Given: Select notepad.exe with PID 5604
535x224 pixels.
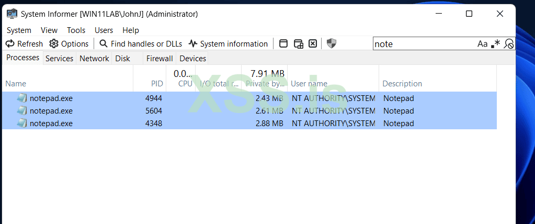Looking at the screenshot, I should click(249, 110).
